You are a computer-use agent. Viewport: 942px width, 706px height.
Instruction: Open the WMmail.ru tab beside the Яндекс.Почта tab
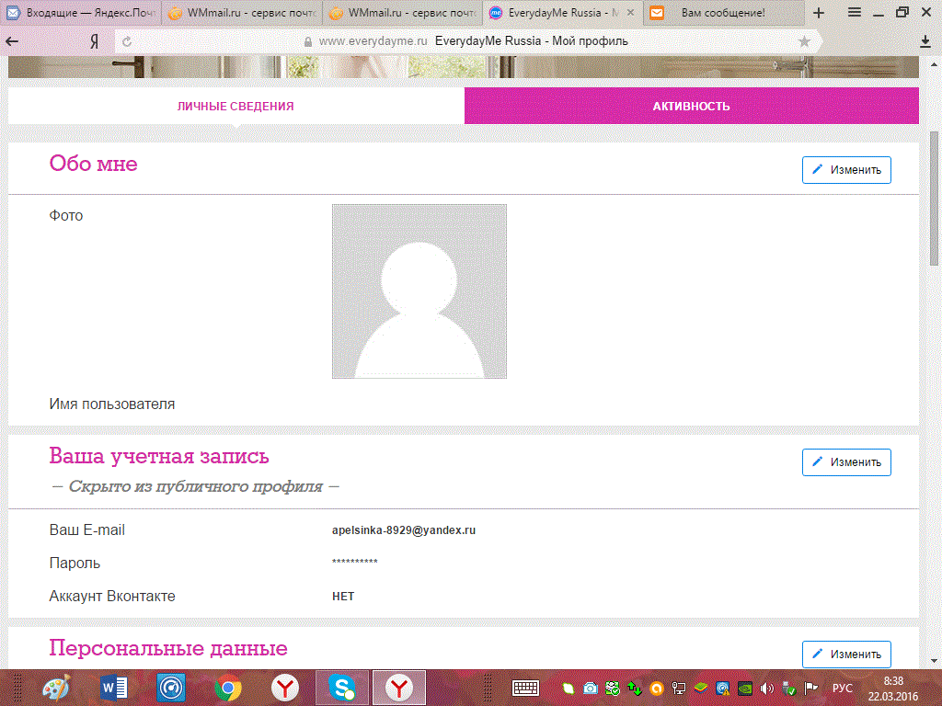(243, 13)
